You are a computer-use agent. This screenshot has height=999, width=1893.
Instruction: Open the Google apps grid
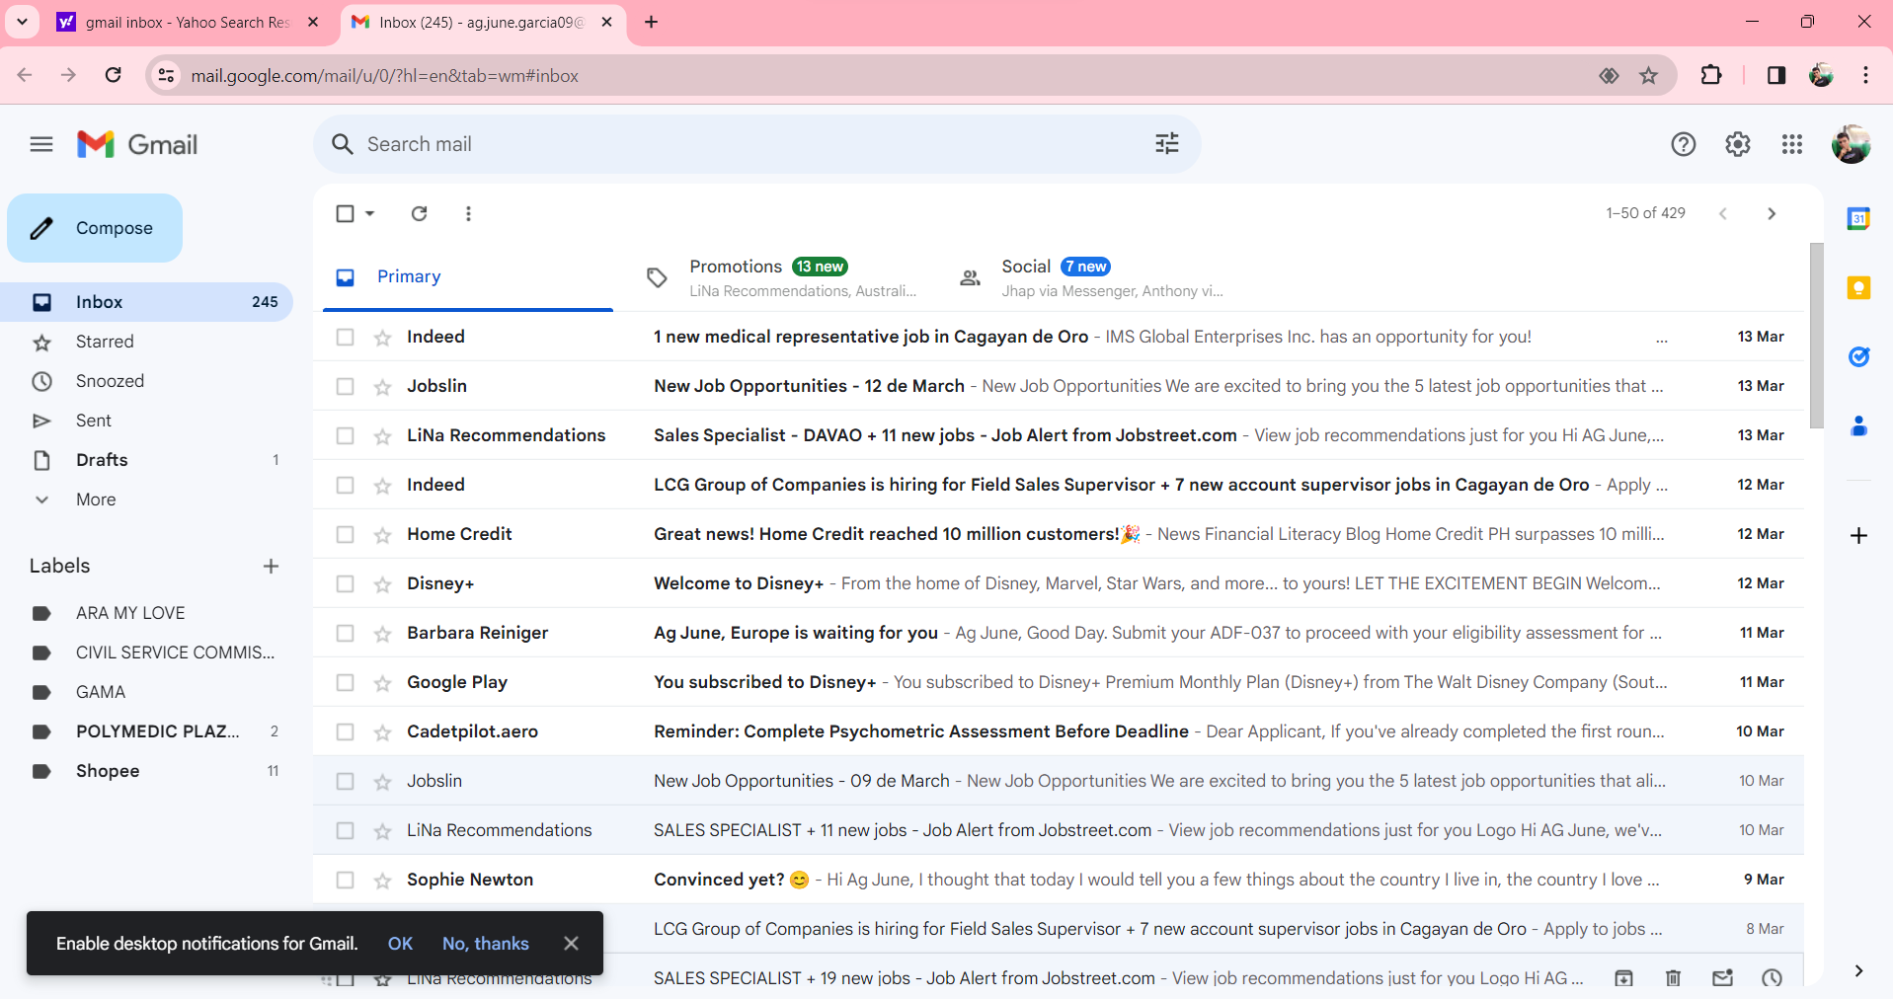pos(1792,145)
